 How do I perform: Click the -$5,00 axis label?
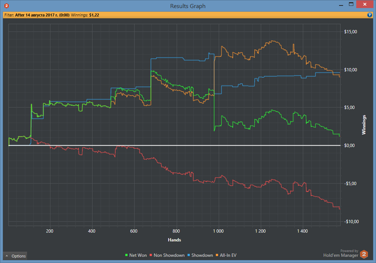pyautogui.click(x=350, y=184)
